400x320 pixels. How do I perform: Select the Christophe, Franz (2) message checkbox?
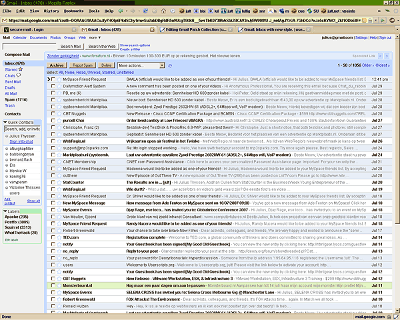coord(53,127)
